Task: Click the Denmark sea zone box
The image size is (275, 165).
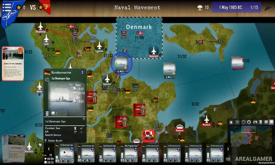Action: point(139,38)
